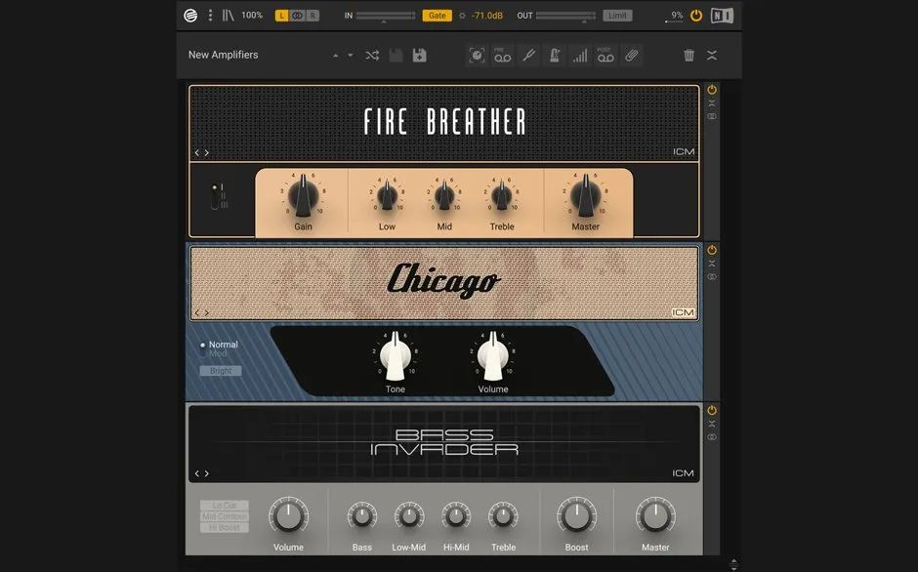918x572 pixels.
Task: Click Fire Breather stereo link icon
Action: tap(712, 116)
